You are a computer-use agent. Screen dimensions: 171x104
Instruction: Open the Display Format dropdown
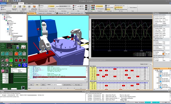pyautogui.click(x=151, y=64)
